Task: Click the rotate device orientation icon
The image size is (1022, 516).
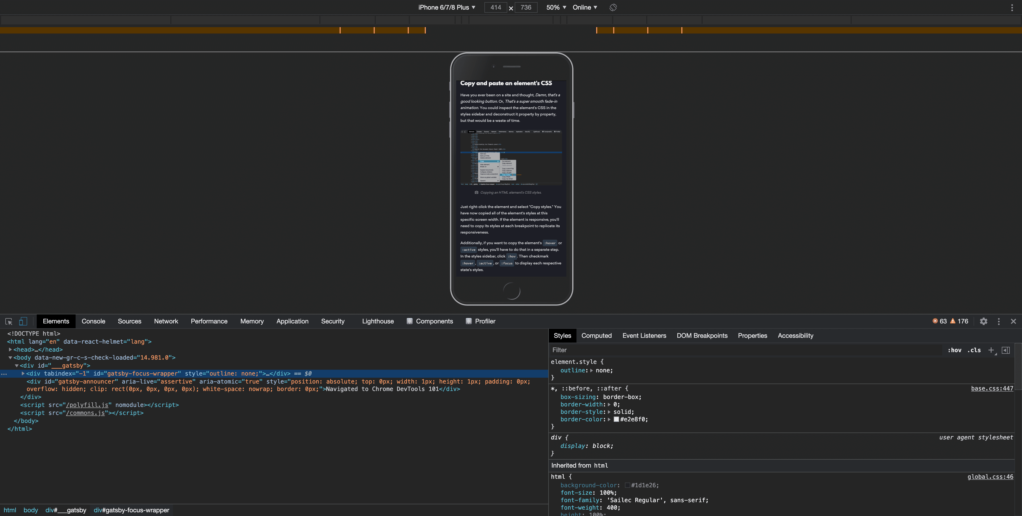Action: [x=613, y=7]
